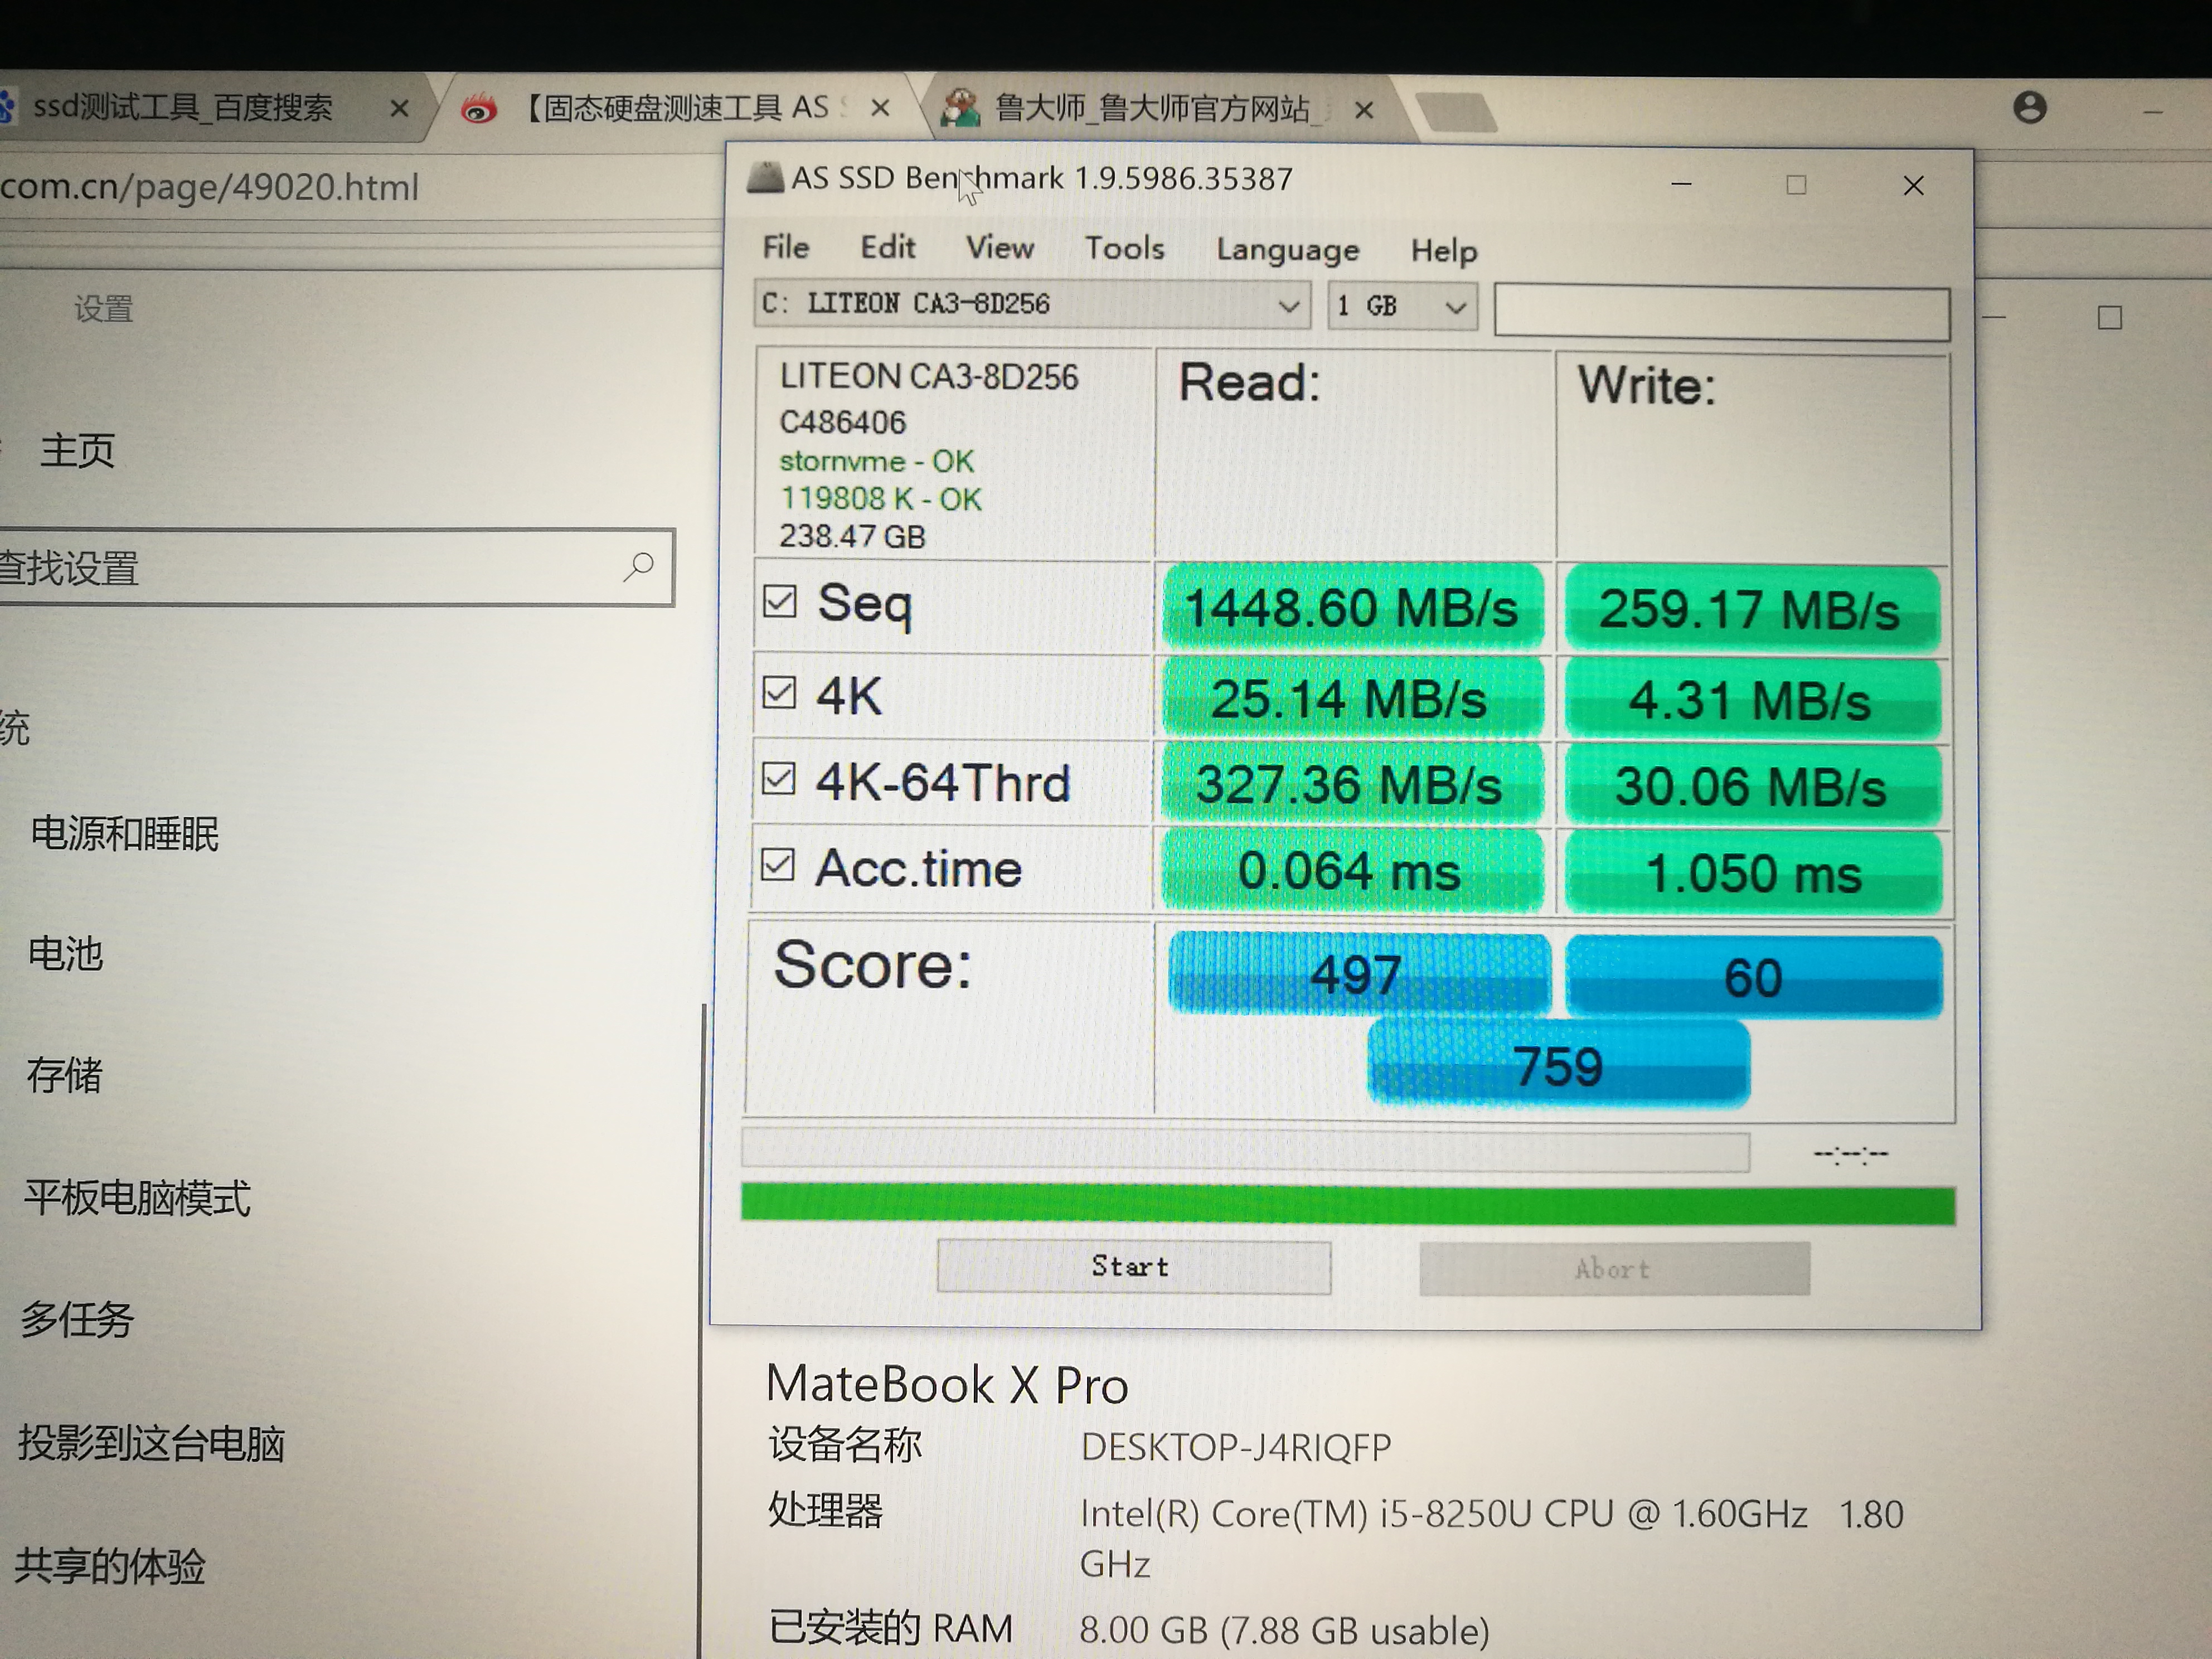Maximize the AS SSD Benchmark window

1796,185
